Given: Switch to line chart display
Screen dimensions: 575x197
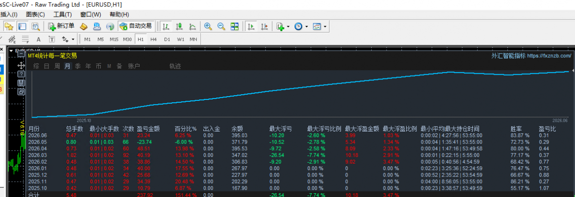Looking at the screenshot, I should tap(192, 26).
